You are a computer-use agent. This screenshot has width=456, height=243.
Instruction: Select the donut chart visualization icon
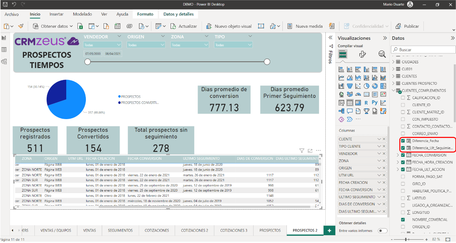click(x=375, y=86)
